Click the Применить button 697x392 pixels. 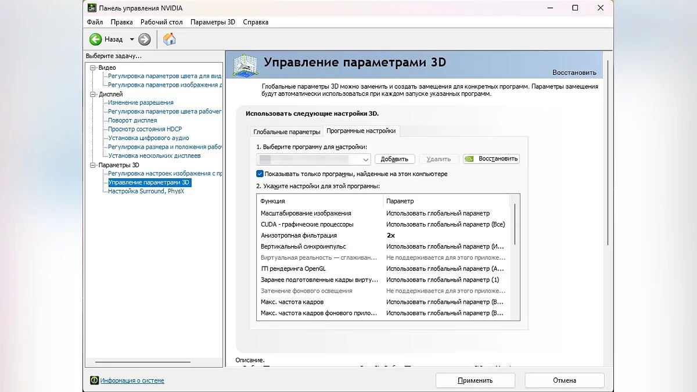(x=475, y=380)
